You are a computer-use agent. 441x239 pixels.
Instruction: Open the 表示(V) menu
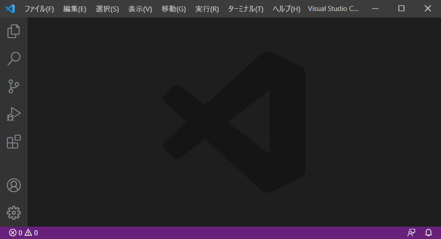click(x=140, y=9)
